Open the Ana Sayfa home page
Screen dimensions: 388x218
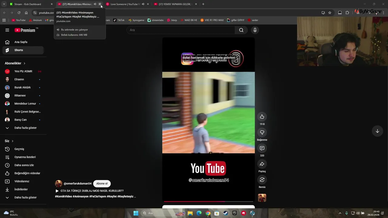(x=23, y=42)
